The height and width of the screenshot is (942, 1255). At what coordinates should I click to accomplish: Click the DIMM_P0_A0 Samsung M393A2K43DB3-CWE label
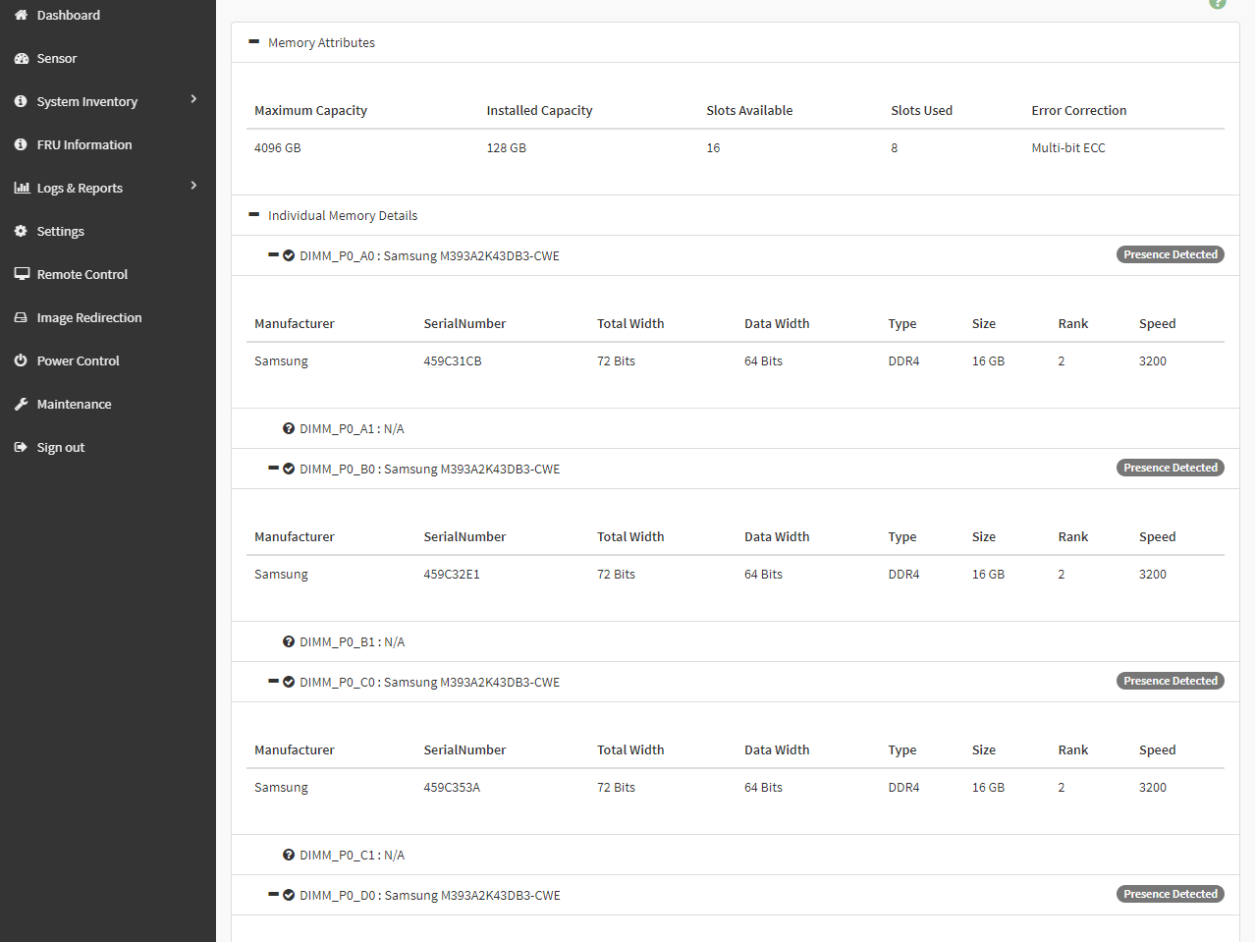click(430, 255)
